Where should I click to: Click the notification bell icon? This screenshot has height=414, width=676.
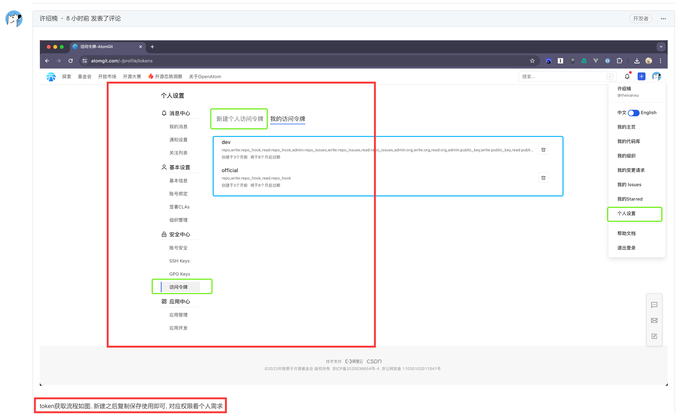coord(627,76)
